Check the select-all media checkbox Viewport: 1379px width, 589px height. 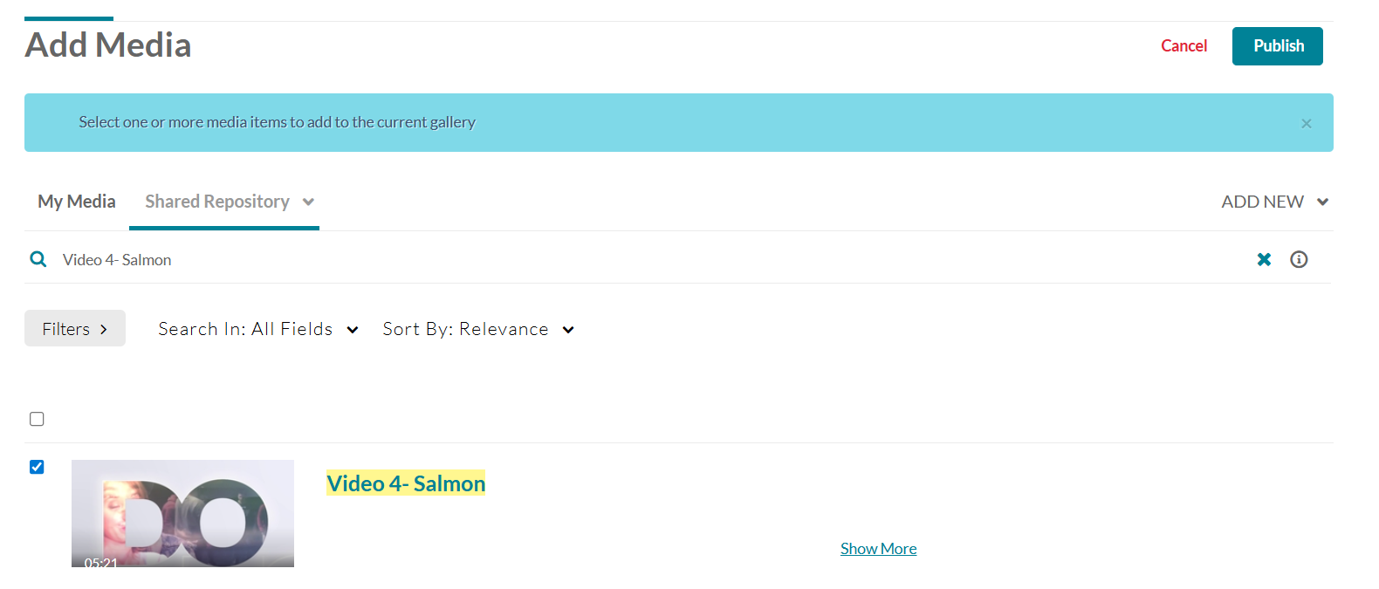(37, 419)
